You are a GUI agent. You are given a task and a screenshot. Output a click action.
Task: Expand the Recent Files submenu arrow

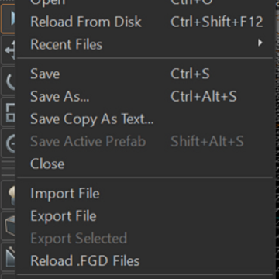coord(260,43)
